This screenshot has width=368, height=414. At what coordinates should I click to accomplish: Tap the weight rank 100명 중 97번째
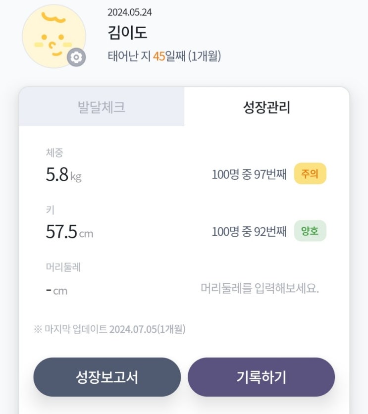pos(249,174)
